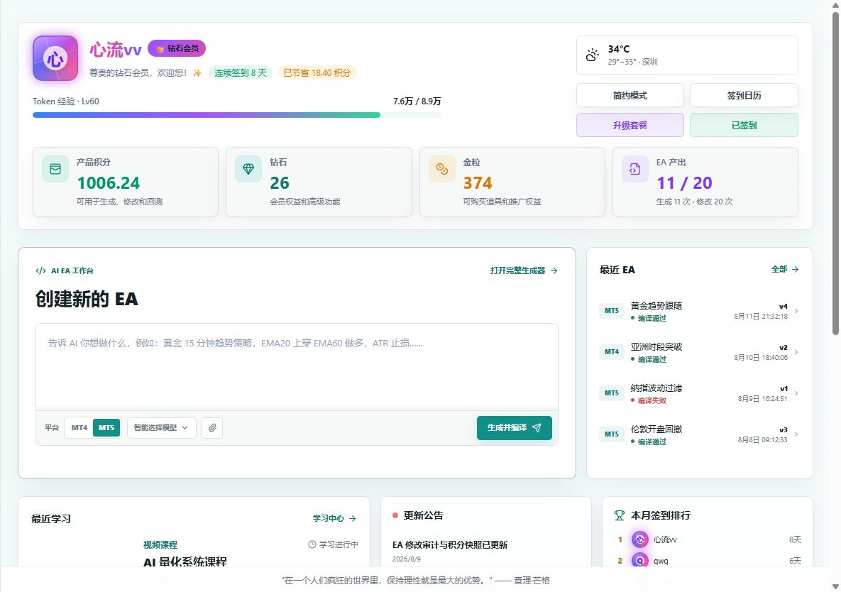
Task: Click the red dot beside 更新公告
Action: [x=395, y=515]
